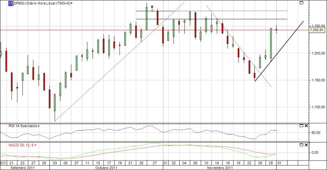Open the MACD 26; 12; 9 dropdown
This screenshot has height=170, width=327.
(x=35, y=145)
